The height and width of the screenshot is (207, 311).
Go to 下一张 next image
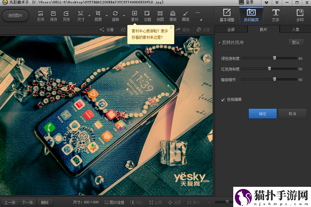tap(27, 202)
